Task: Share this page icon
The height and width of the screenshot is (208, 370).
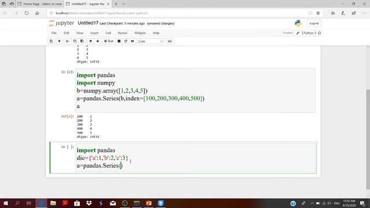Action: pos(354,13)
